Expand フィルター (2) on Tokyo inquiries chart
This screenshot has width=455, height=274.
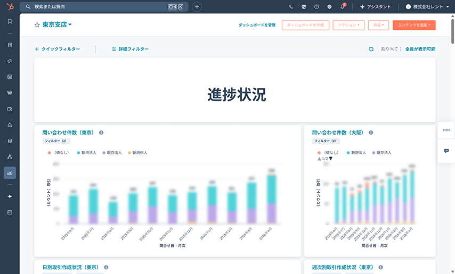click(56, 141)
